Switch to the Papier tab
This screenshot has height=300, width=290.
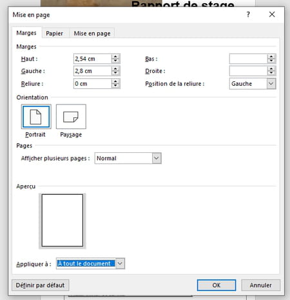tap(55, 34)
